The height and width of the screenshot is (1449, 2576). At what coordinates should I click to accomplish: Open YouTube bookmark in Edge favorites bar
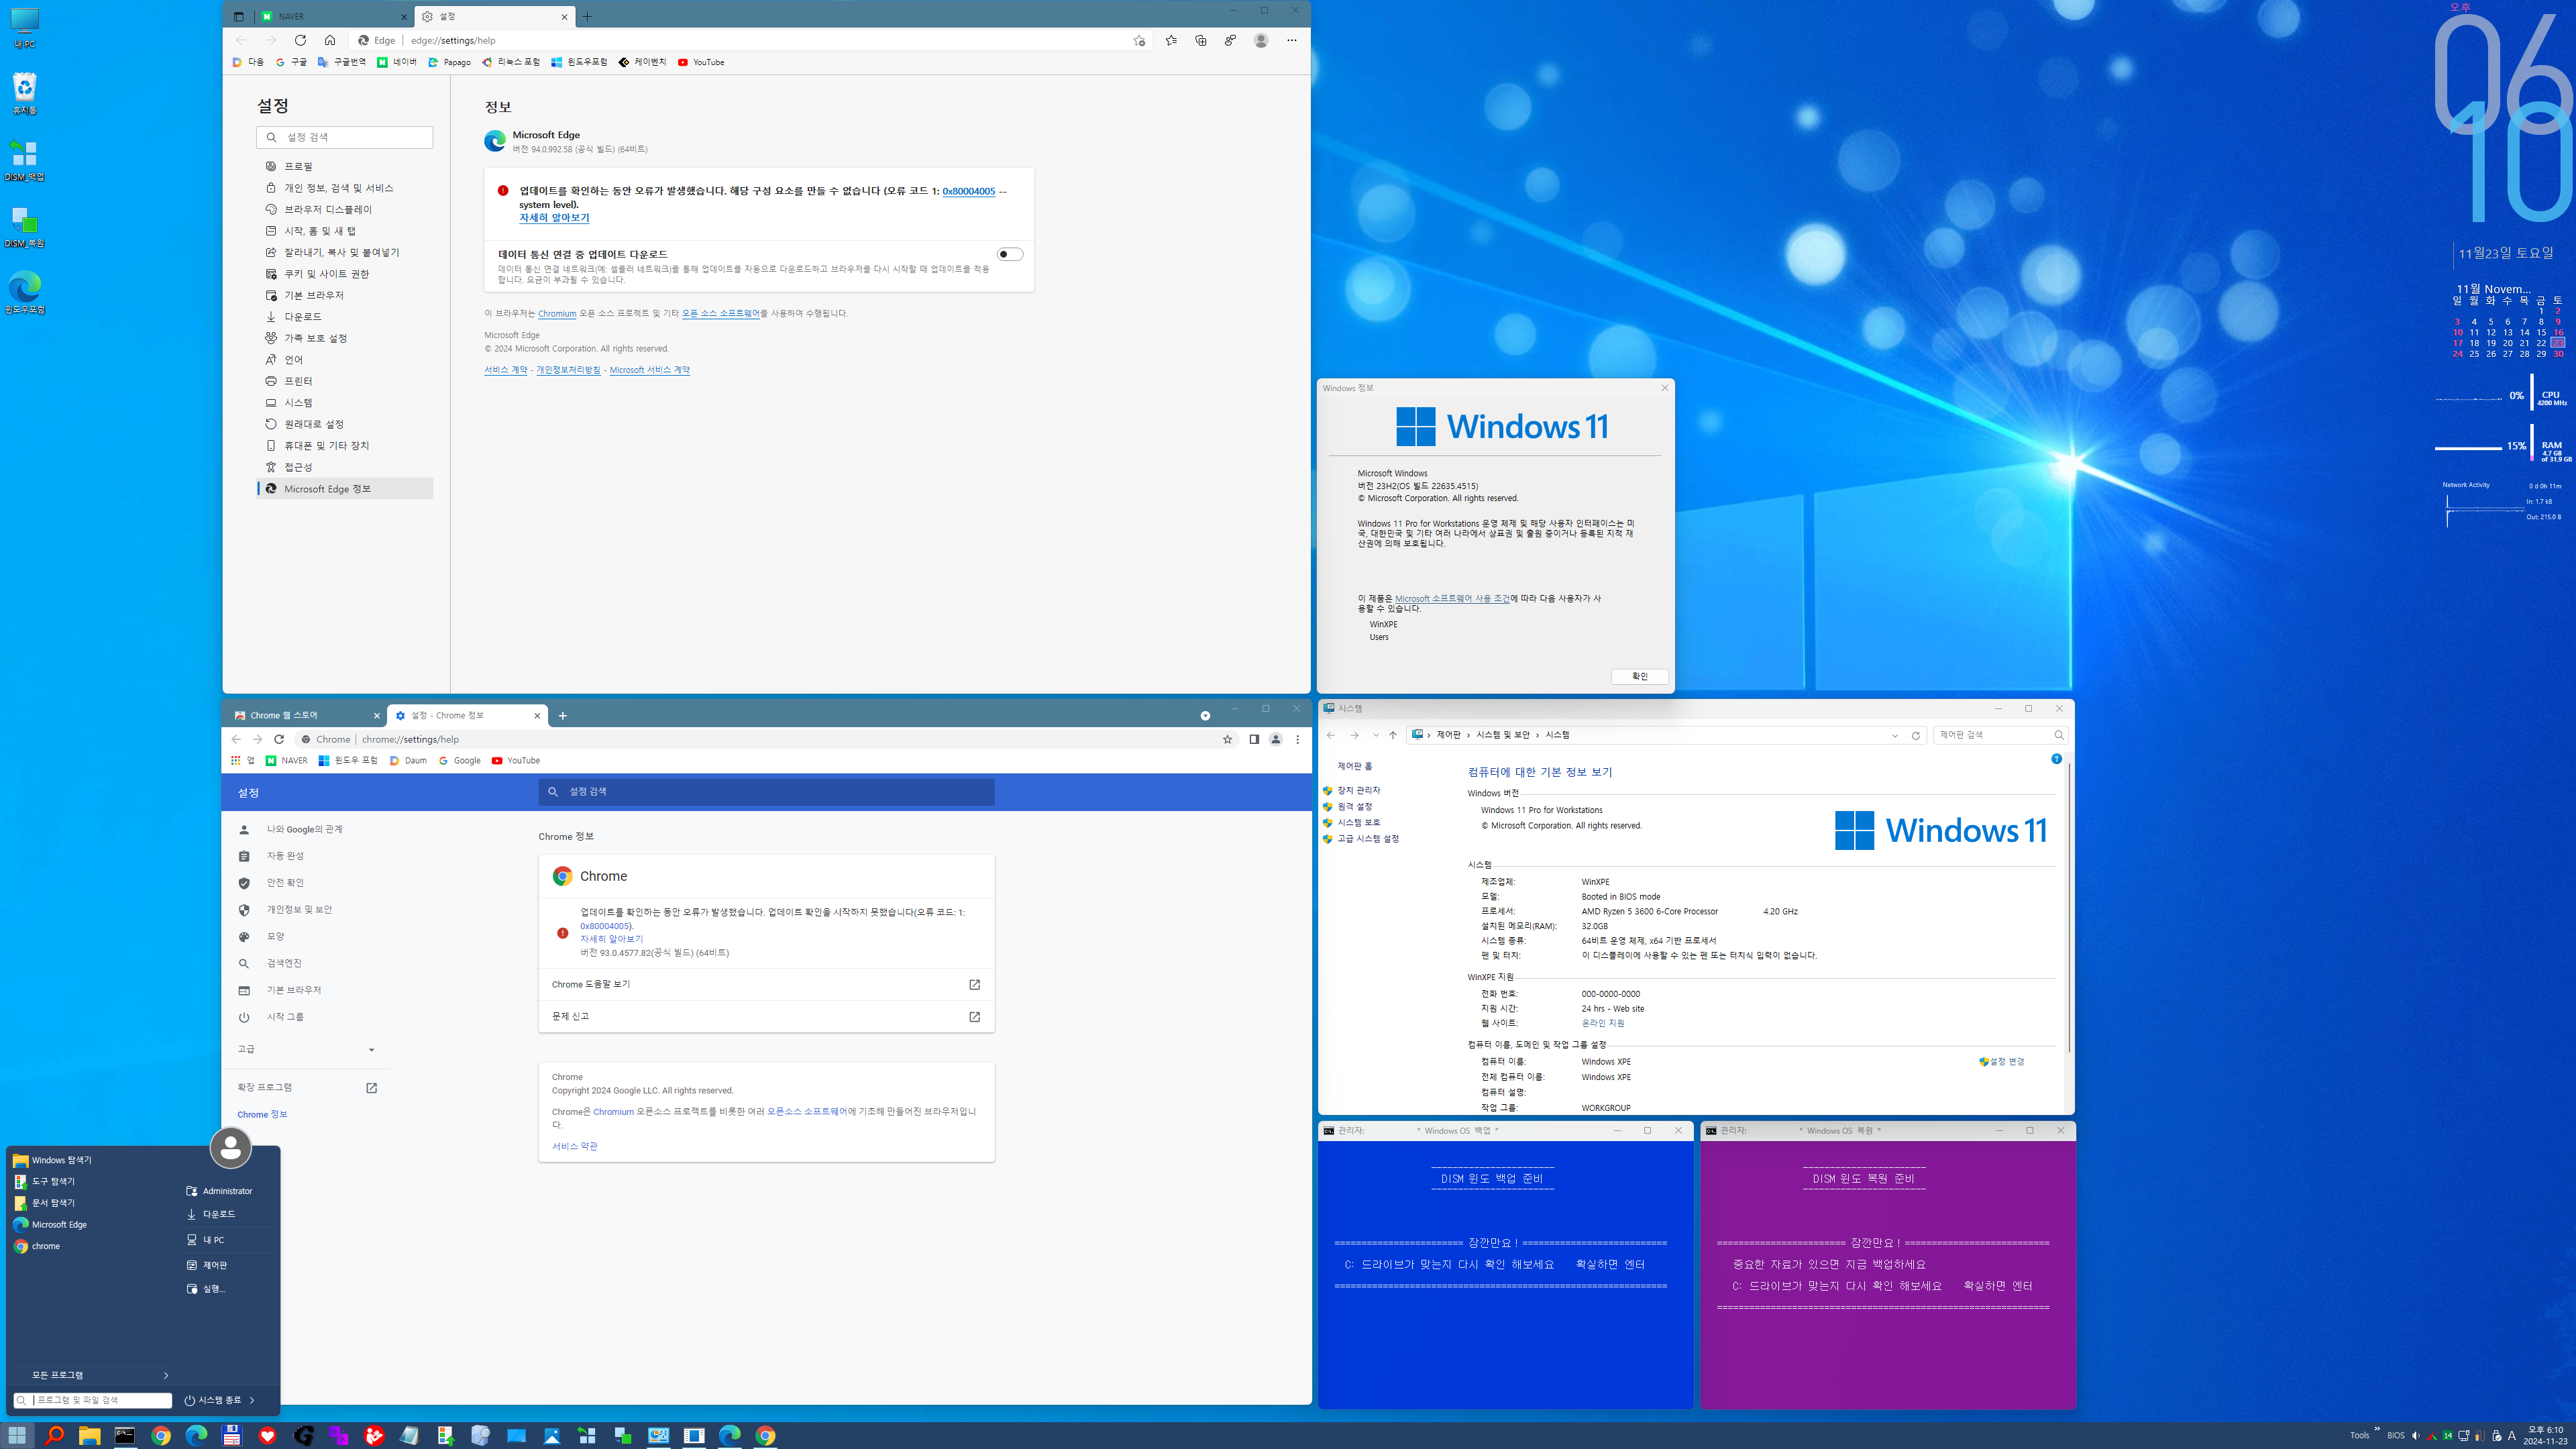point(701,62)
